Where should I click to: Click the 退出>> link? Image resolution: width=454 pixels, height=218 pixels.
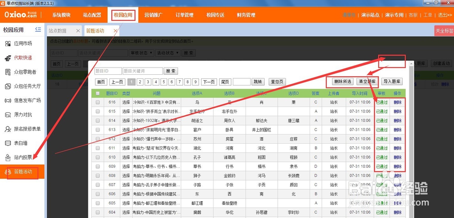coord(444,15)
